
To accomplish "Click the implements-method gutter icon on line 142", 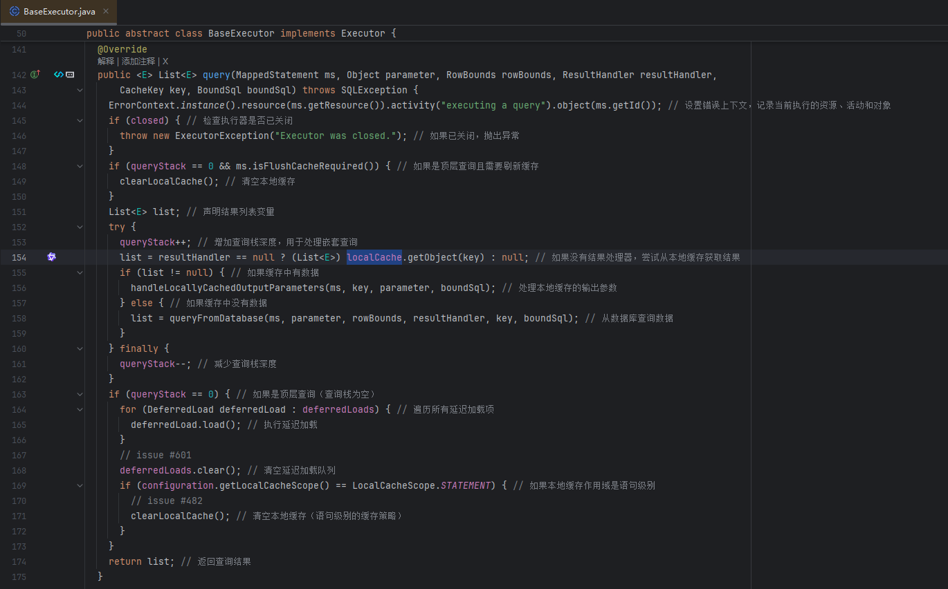I will point(35,75).
